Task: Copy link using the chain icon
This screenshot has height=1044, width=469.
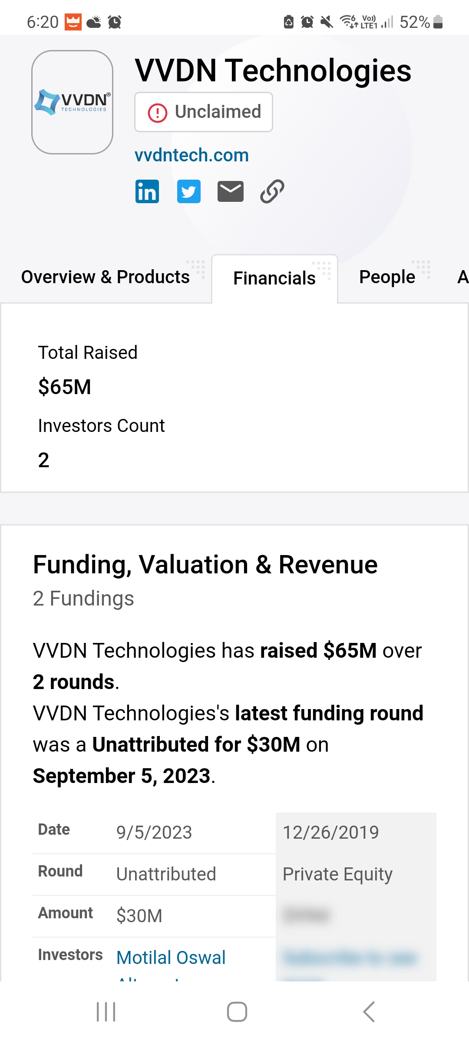Action: 272,191
